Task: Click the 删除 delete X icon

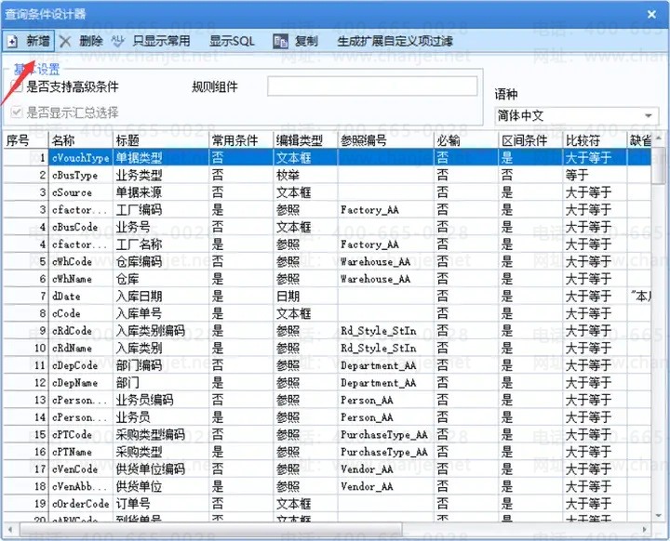Action: click(x=65, y=42)
